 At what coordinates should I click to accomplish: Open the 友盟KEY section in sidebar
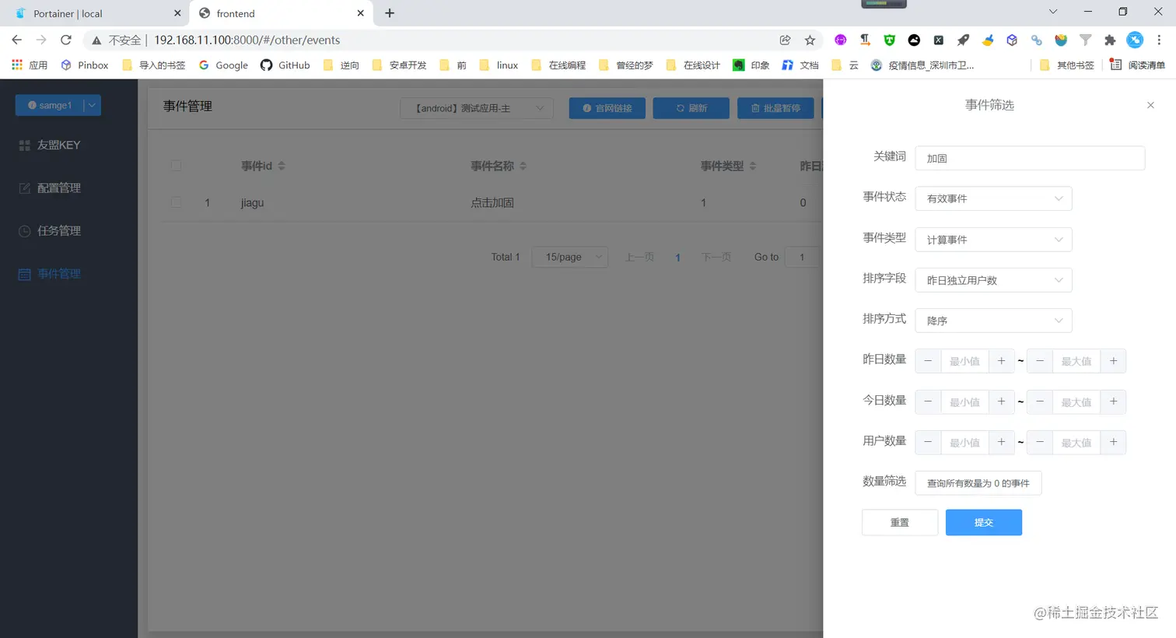tap(58, 145)
